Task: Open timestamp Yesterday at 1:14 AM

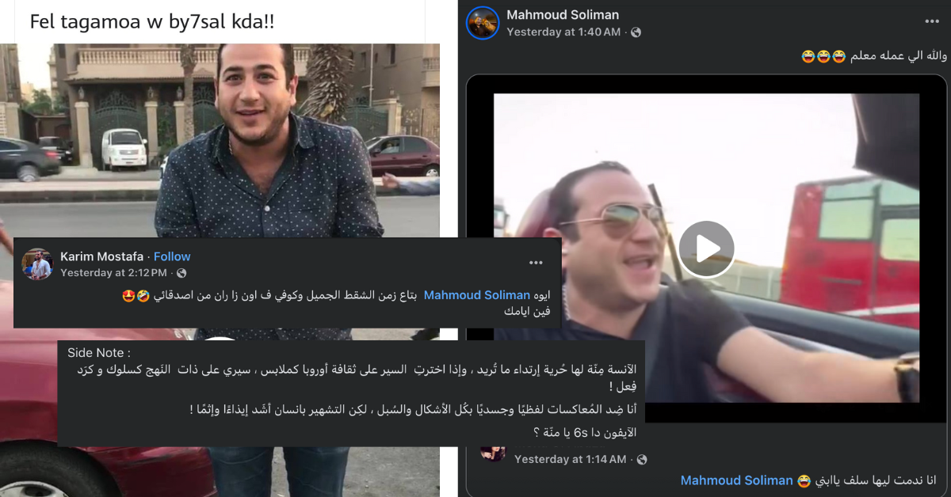Action: pyautogui.click(x=570, y=459)
